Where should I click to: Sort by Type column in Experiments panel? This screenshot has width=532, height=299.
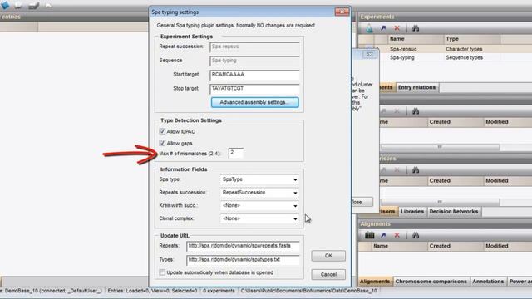pyautogui.click(x=471, y=39)
